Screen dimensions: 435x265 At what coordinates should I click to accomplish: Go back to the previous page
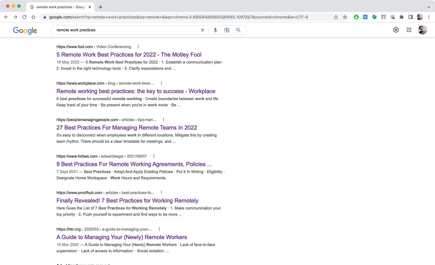6,17
